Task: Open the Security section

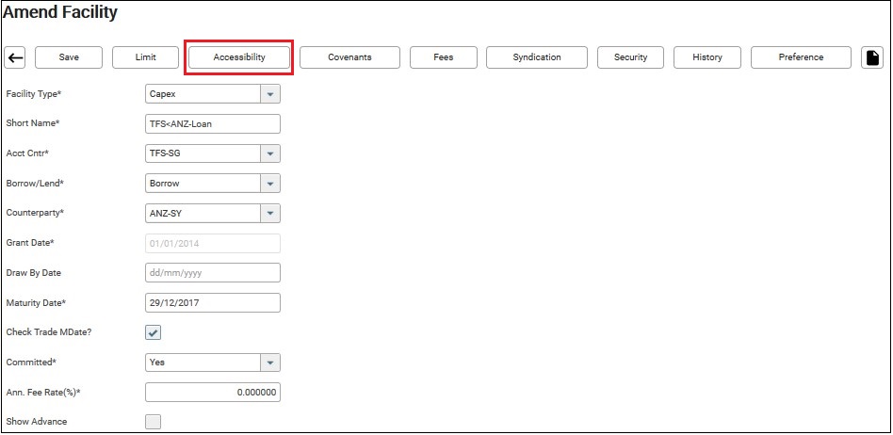Action: coord(630,57)
